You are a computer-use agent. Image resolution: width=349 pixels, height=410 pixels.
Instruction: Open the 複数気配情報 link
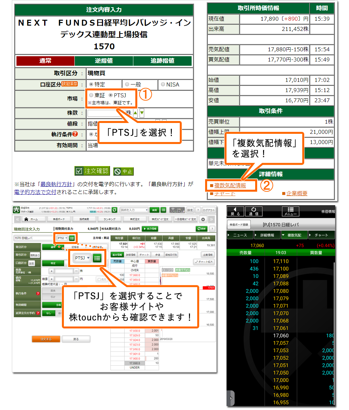coord(230,185)
